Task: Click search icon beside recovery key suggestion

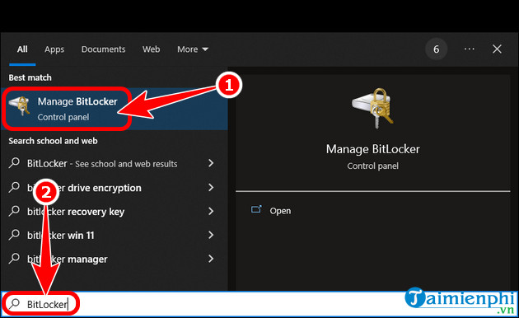Action: tap(14, 211)
